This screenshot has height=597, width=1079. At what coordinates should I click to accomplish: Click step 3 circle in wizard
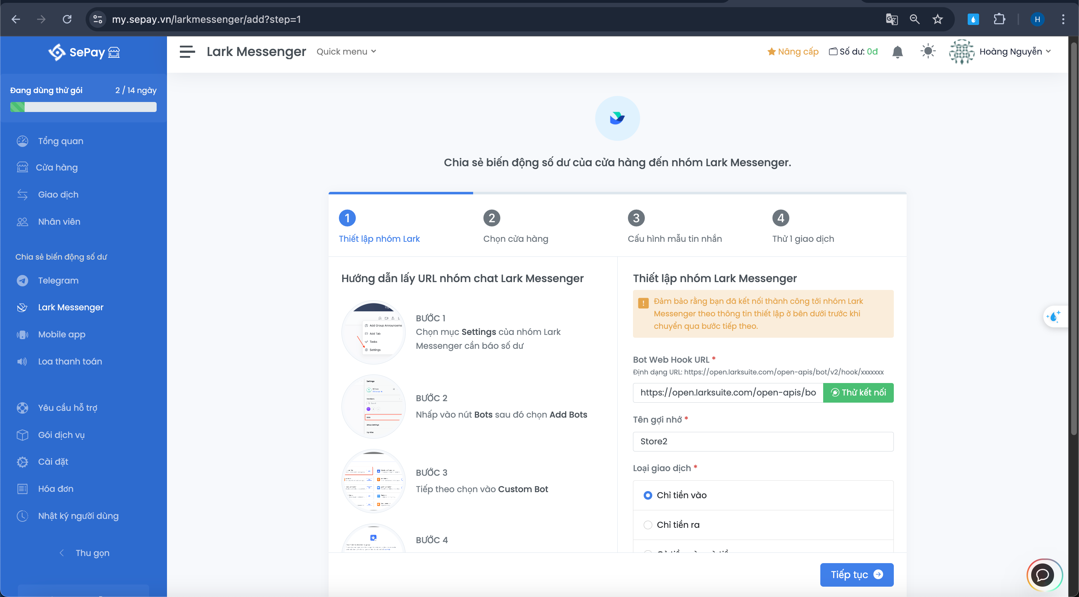636,218
